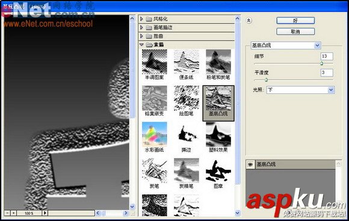Click the 风格化 category label

tap(161, 19)
